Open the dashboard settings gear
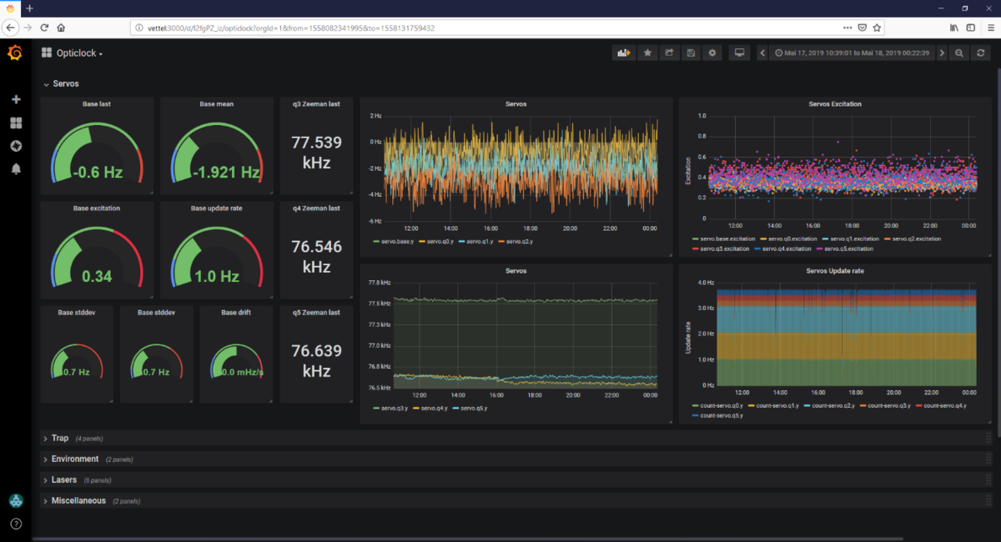1001x542 pixels. coord(712,53)
